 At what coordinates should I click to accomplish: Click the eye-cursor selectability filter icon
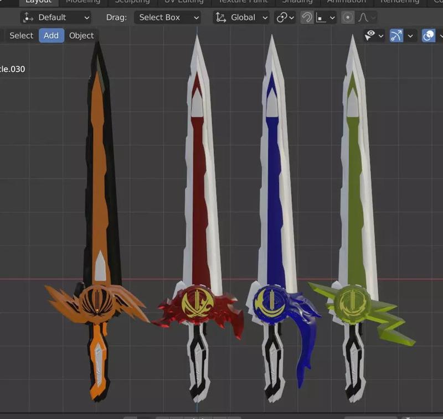(x=370, y=35)
